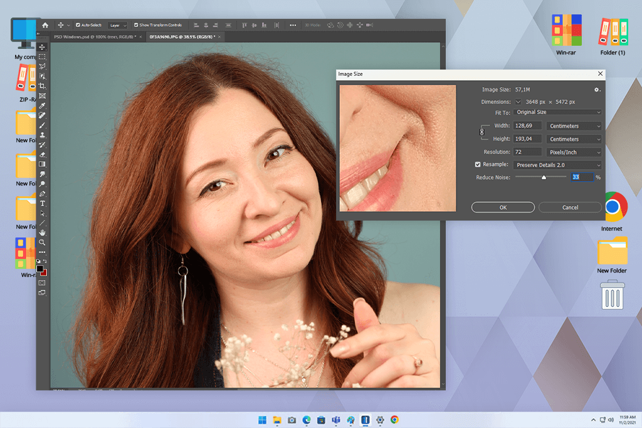Select the Polygonal Lasso tool
This screenshot has width=642, height=428.
click(x=42, y=66)
